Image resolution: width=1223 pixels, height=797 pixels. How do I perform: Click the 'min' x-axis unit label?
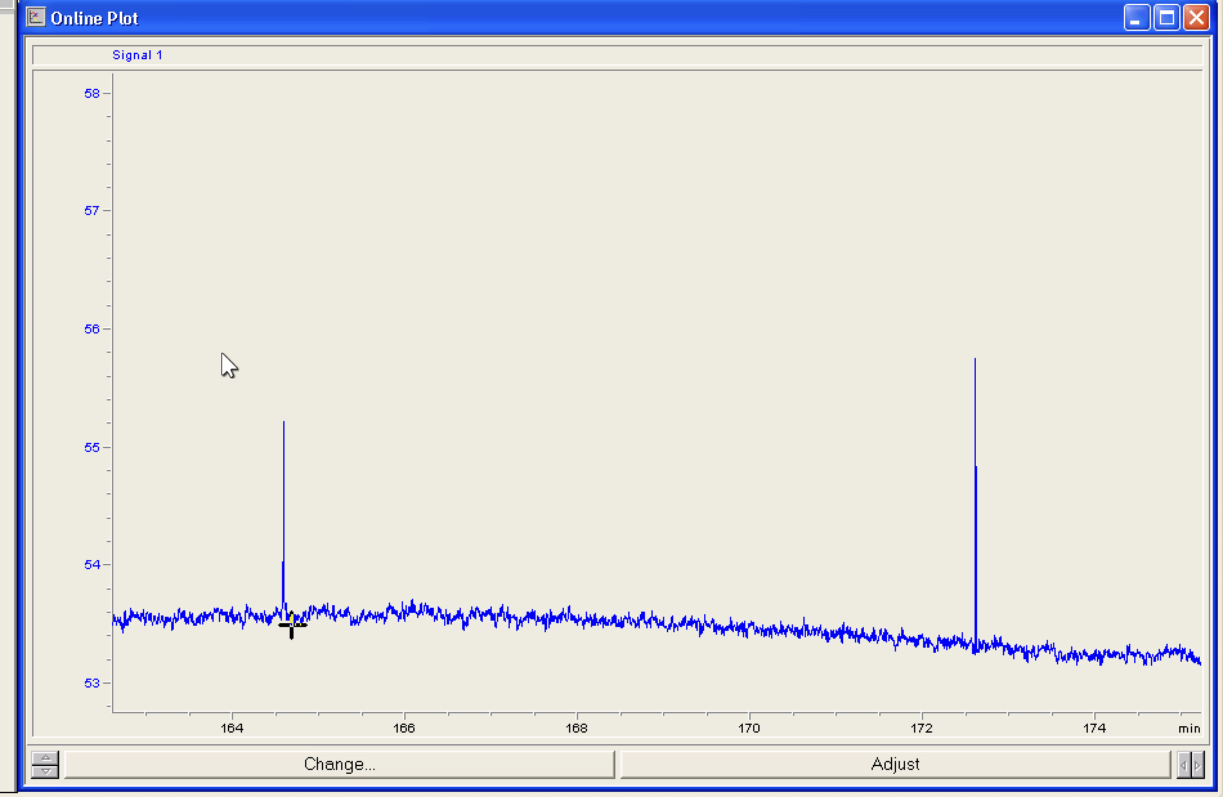pyautogui.click(x=1190, y=729)
